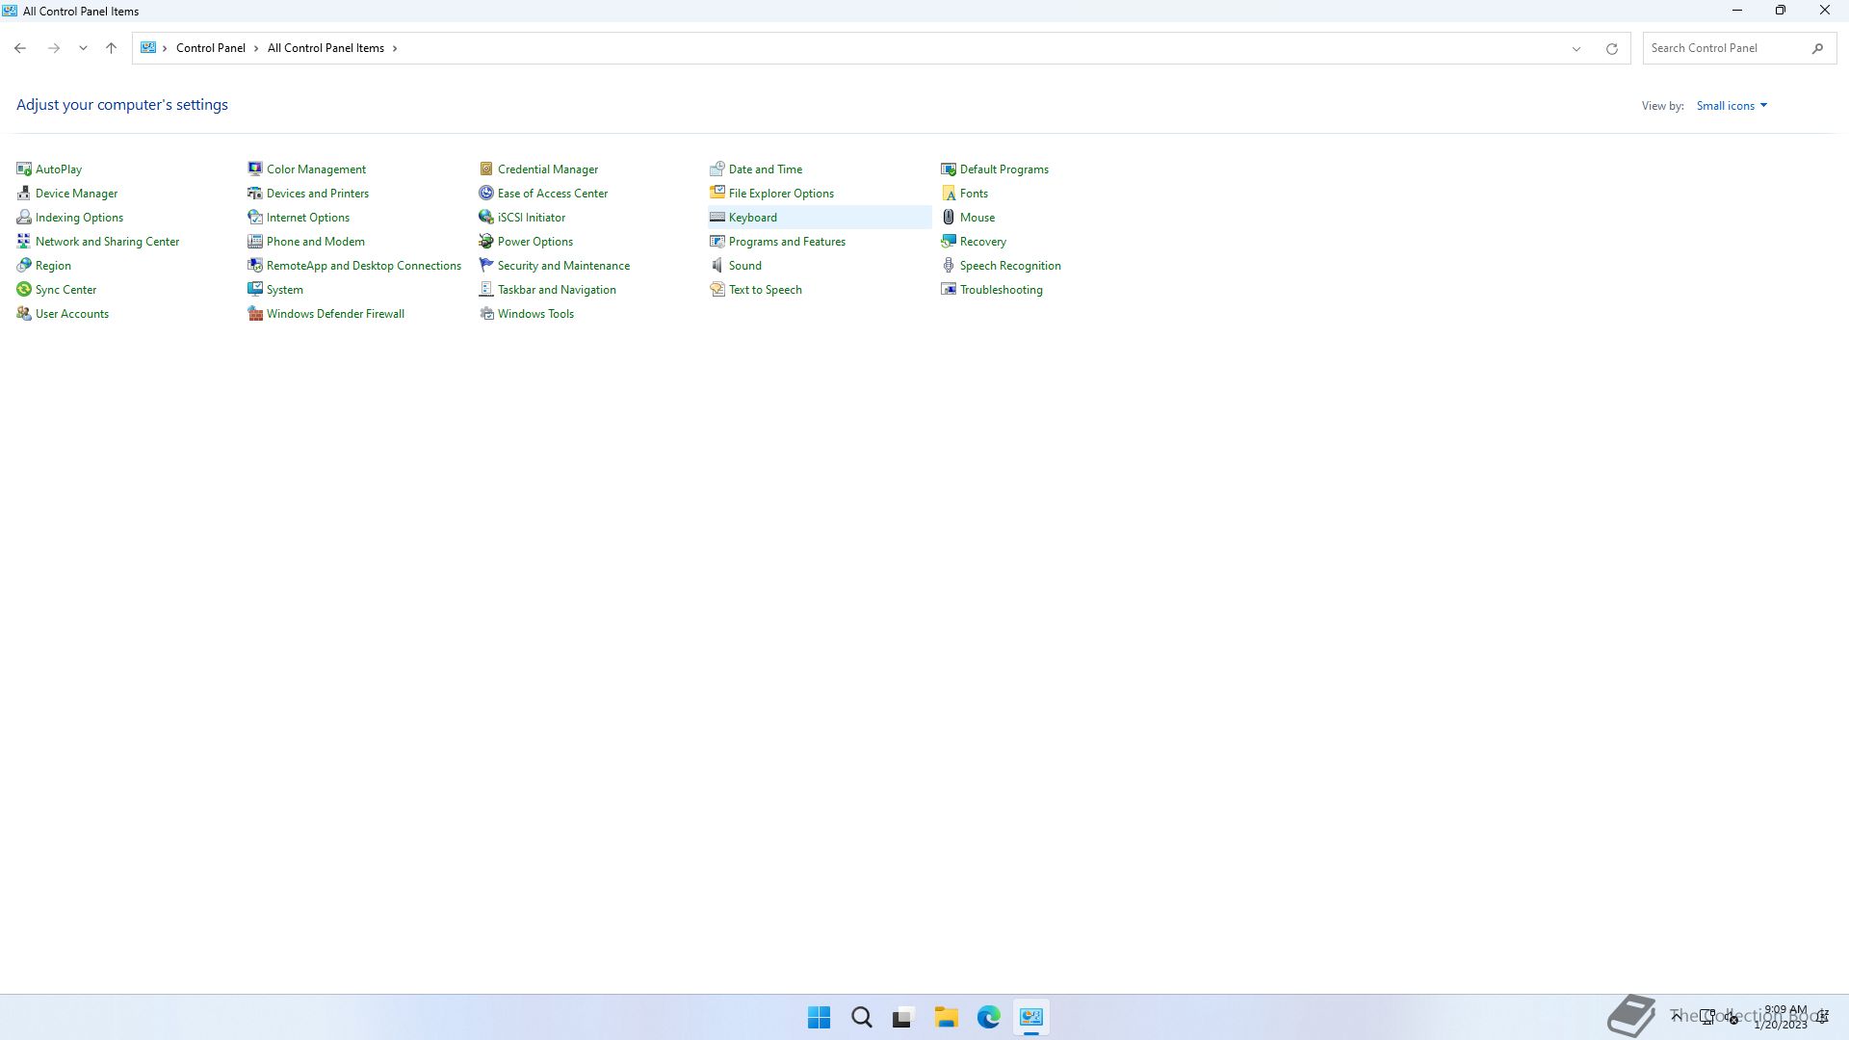Image resolution: width=1849 pixels, height=1040 pixels.
Task: Open the Power Options icon
Action: point(486,242)
